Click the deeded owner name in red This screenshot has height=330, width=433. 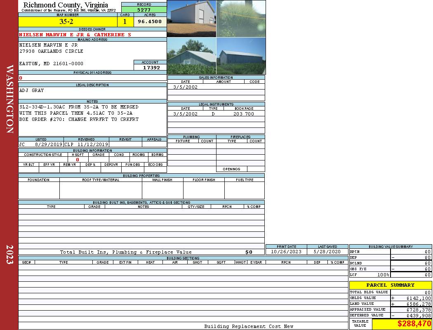tap(75, 35)
